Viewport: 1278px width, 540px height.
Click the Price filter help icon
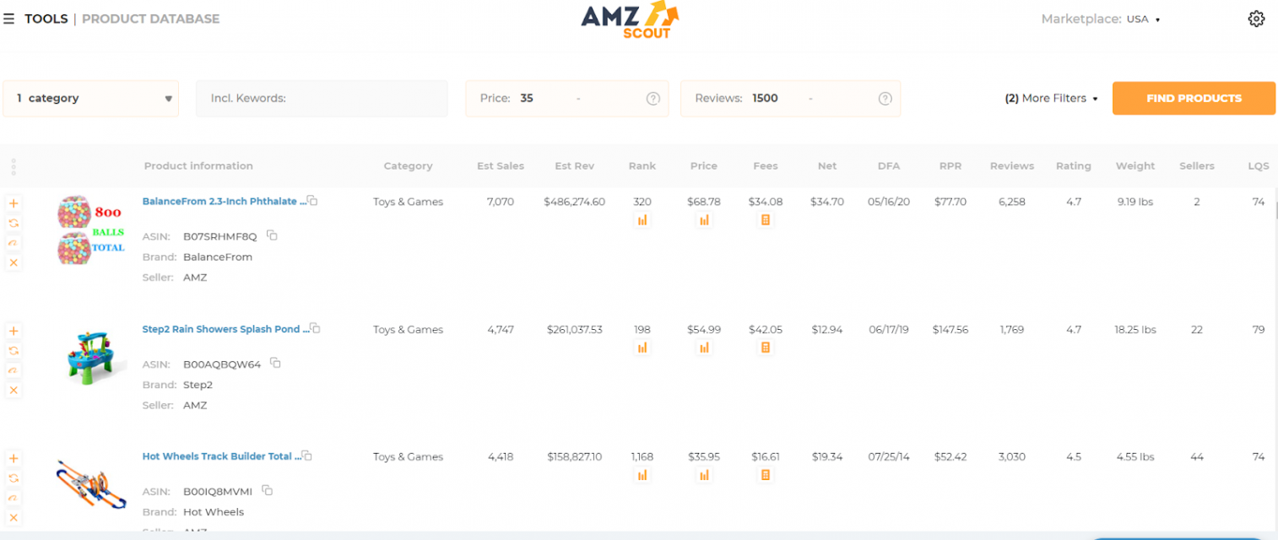(x=653, y=99)
